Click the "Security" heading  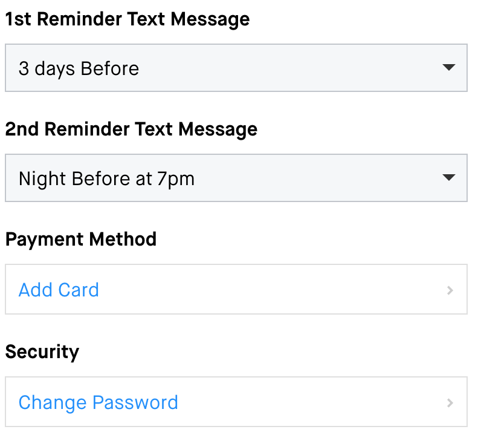[42, 351]
